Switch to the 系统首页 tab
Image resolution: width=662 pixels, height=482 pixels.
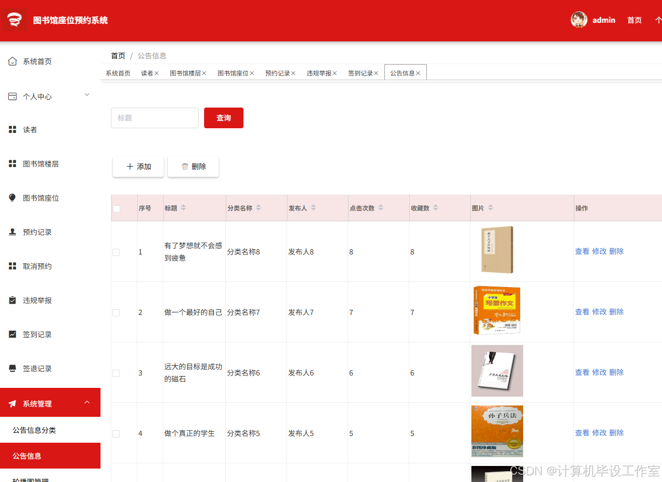click(x=118, y=73)
